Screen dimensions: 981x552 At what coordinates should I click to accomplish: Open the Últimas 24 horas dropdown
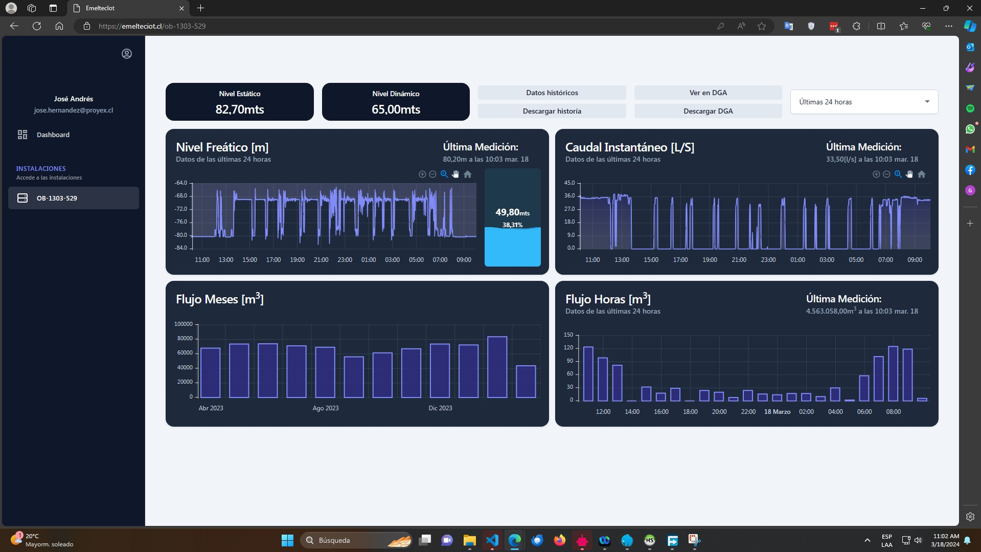864,102
